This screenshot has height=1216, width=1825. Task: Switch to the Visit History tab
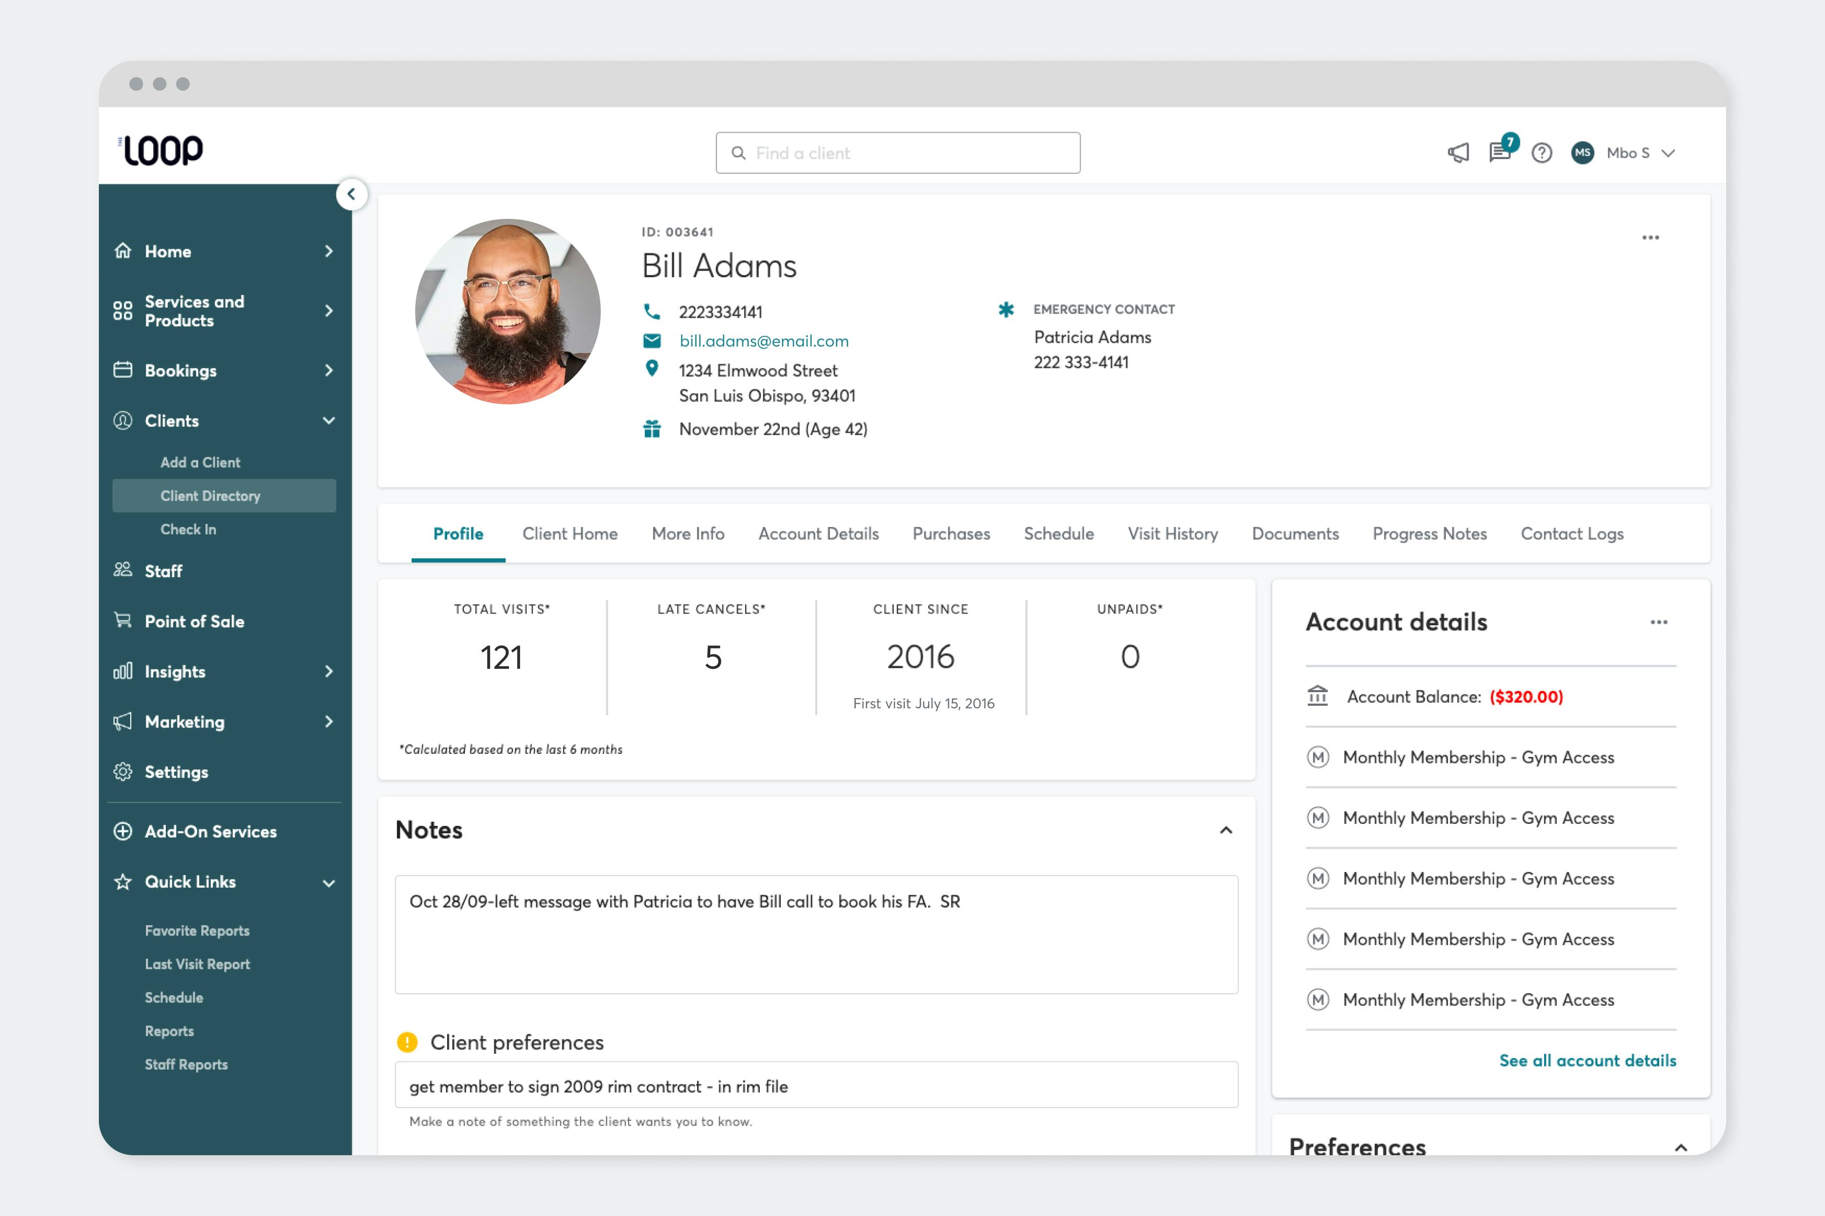tap(1173, 534)
